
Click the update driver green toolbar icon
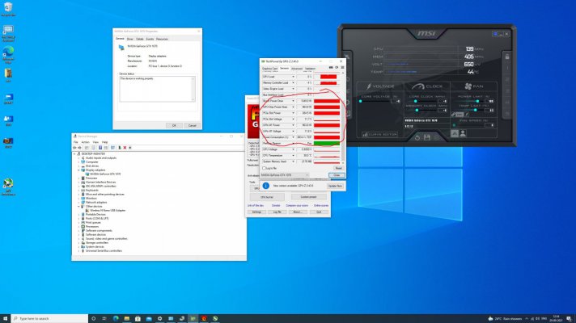point(120,148)
